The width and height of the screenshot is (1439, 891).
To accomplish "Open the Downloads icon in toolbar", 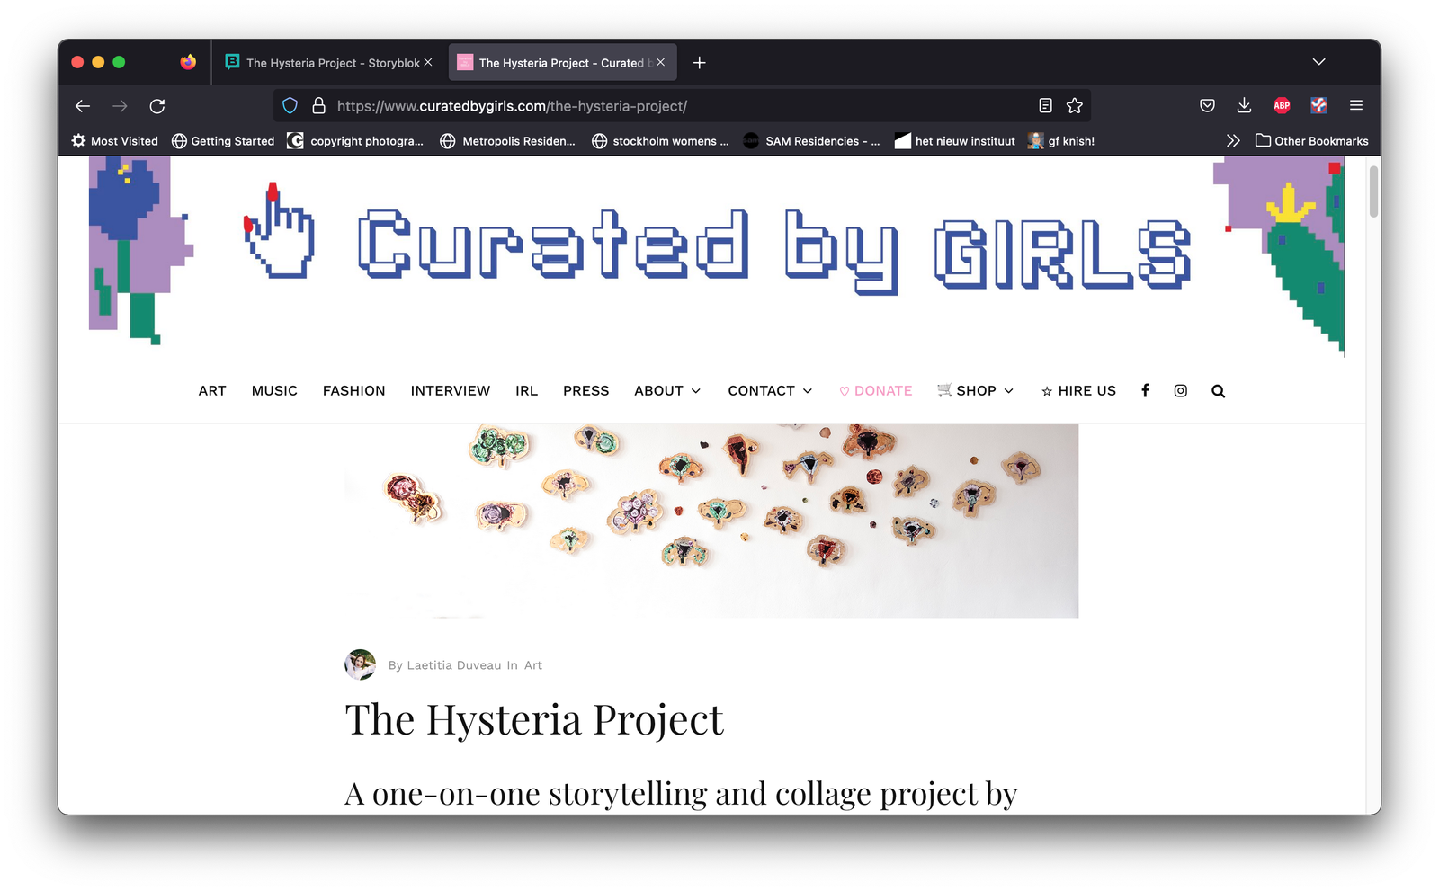I will 1244,105.
